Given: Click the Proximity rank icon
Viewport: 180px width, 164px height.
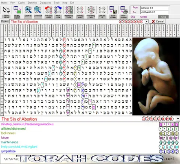Looking at the screenshot, I should tap(91, 10).
